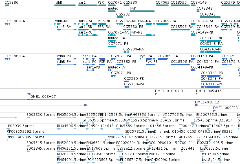Click transcript CG7071-RB label
The width and height of the screenshot is (240, 164).
[118, 44]
